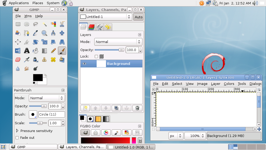Open the System menu in top panel
266x150 pixels.
tap(53, 3)
